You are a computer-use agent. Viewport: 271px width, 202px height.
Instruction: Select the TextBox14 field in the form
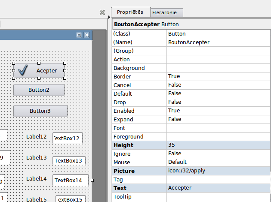click(70, 180)
